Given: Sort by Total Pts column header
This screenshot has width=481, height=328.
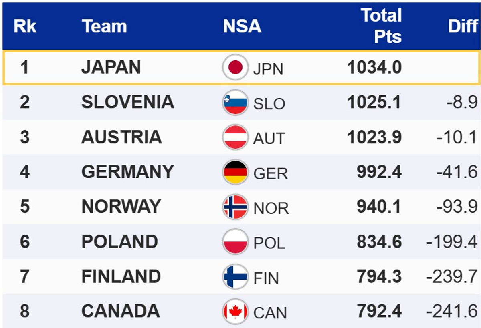Looking at the screenshot, I should point(381,26).
